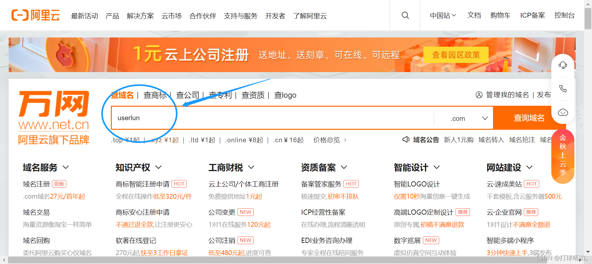Click the 域名抢注 link
The width and height of the screenshot is (592, 264).
522,140
